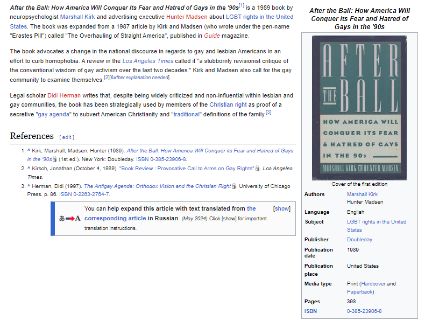Click the caret back-link of reference 3
The height and width of the screenshot is (321, 432).
29,186
